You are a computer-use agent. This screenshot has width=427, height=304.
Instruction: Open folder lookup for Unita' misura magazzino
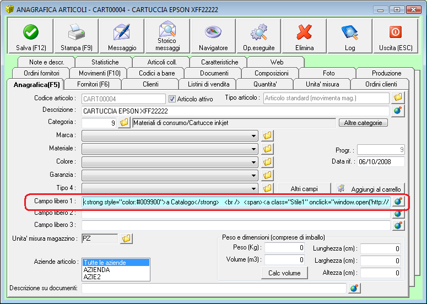click(x=126, y=238)
